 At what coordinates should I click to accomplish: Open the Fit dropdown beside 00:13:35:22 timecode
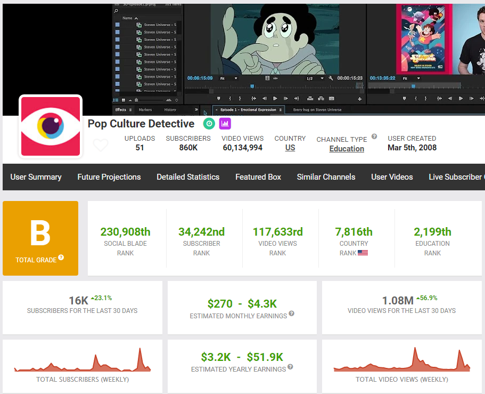pos(412,78)
